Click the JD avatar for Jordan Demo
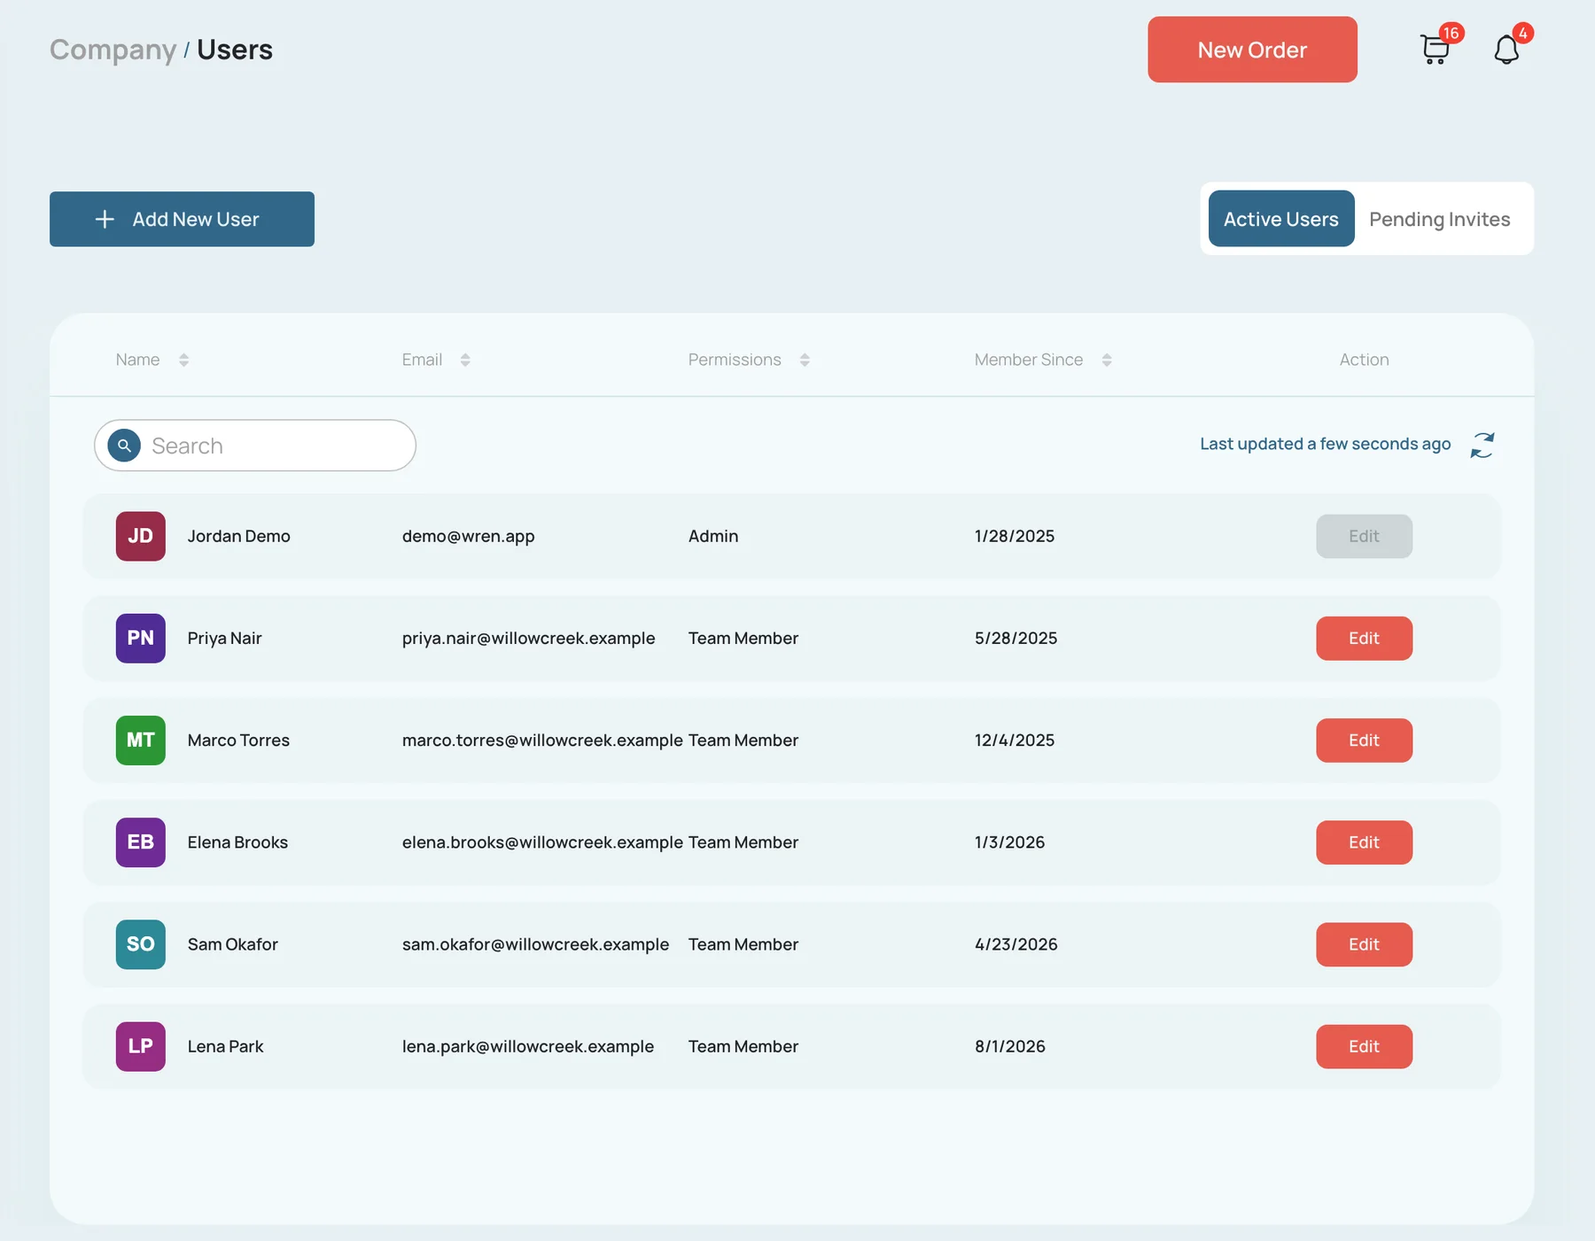 coord(141,536)
